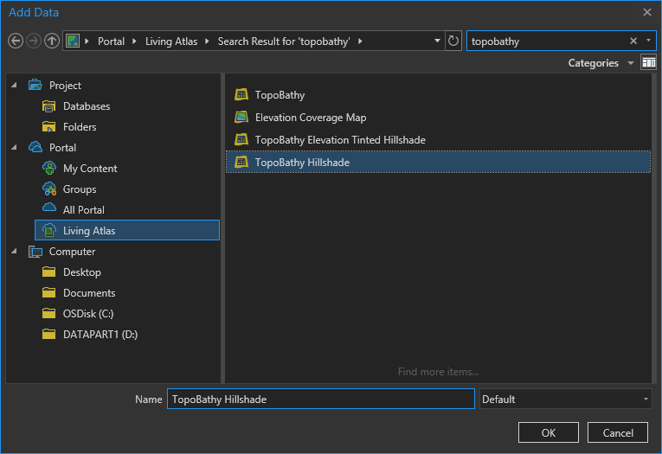Screen dimensions: 662x454
Task: Toggle the details panel view icon
Action: [x=648, y=63]
